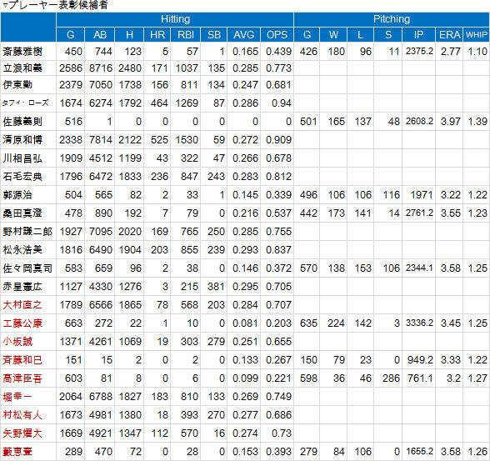Click player name 佐々岡真司
Screen dimensions: 490x461
tap(27, 268)
